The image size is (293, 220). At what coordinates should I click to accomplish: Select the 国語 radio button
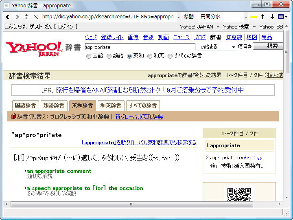tap(89, 56)
